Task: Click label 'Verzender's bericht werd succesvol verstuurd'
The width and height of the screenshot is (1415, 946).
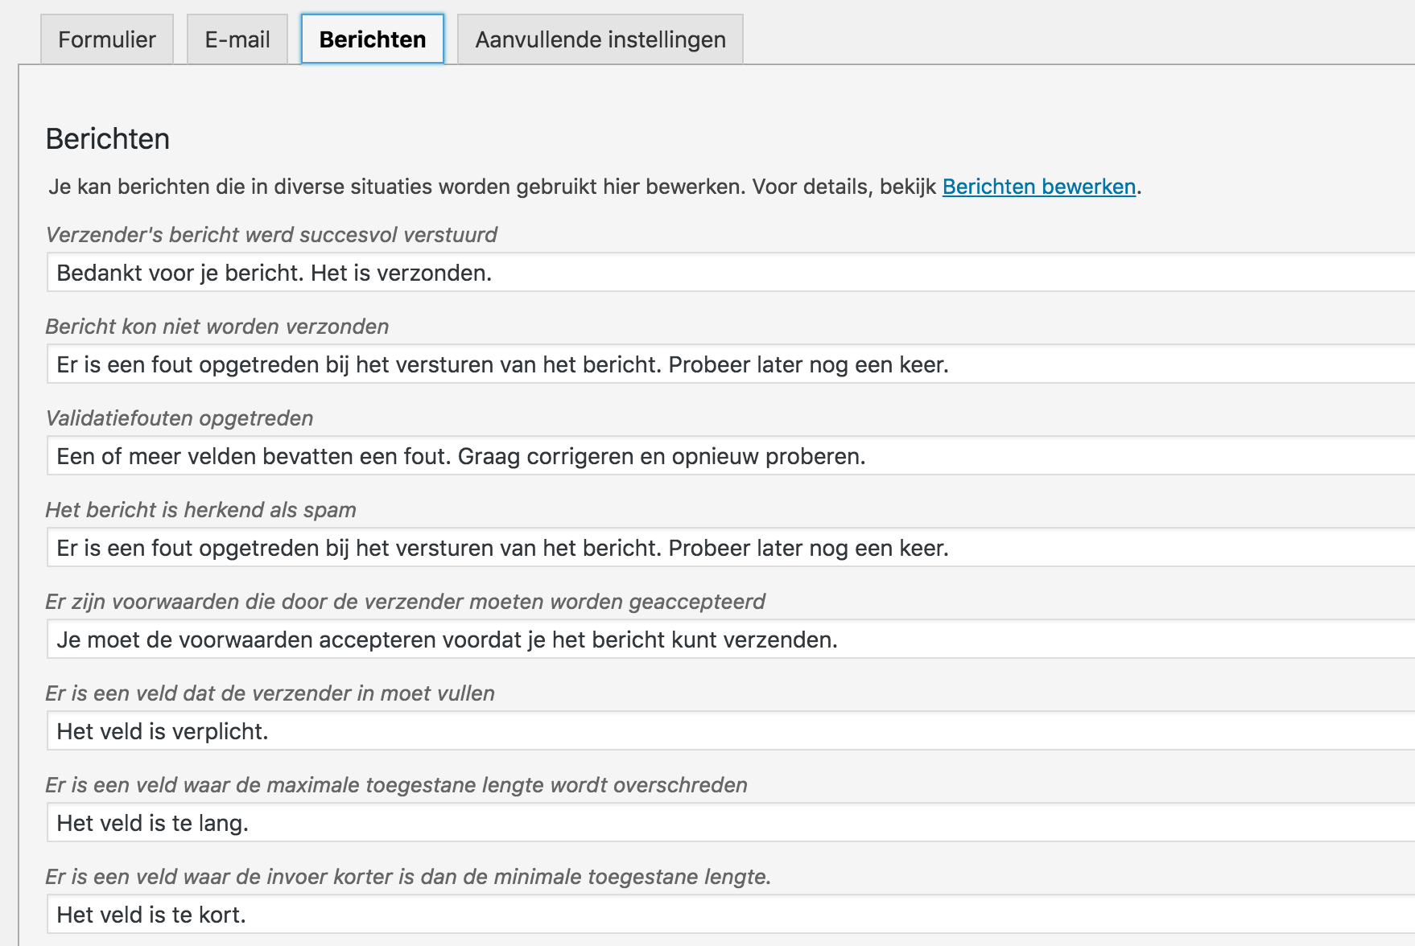Action: tap(271, 235)
